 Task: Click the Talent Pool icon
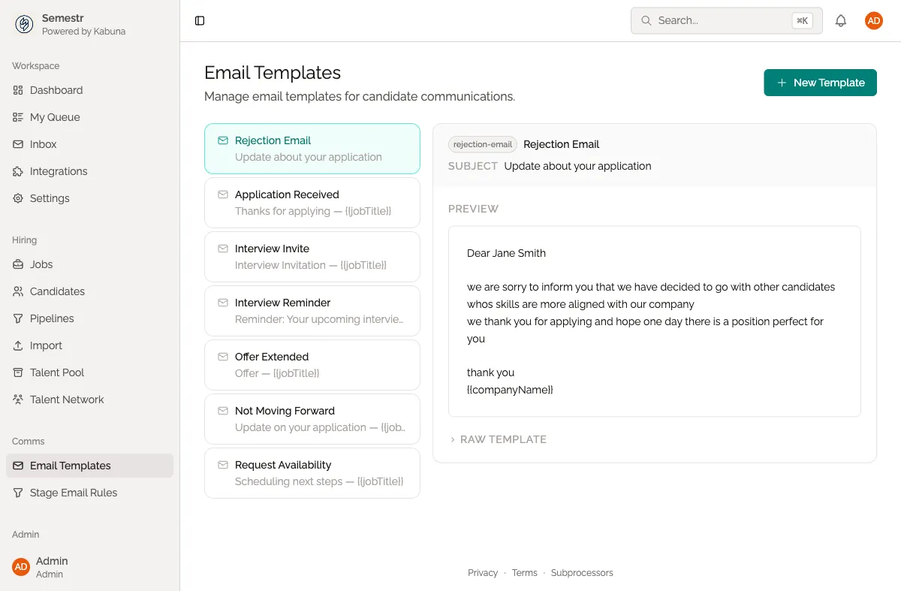coord(17,372)
